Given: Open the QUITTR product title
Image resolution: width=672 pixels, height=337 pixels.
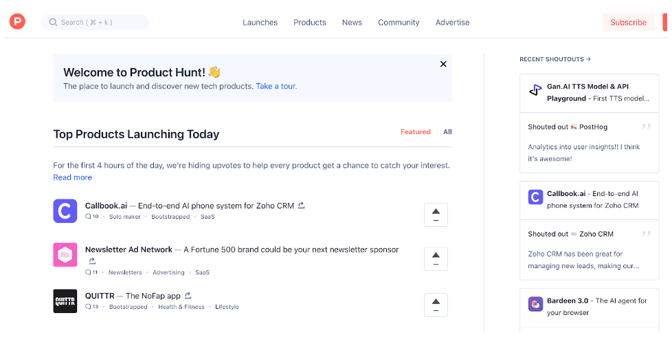Looking at the screenshot, I should tap(100, 296).
